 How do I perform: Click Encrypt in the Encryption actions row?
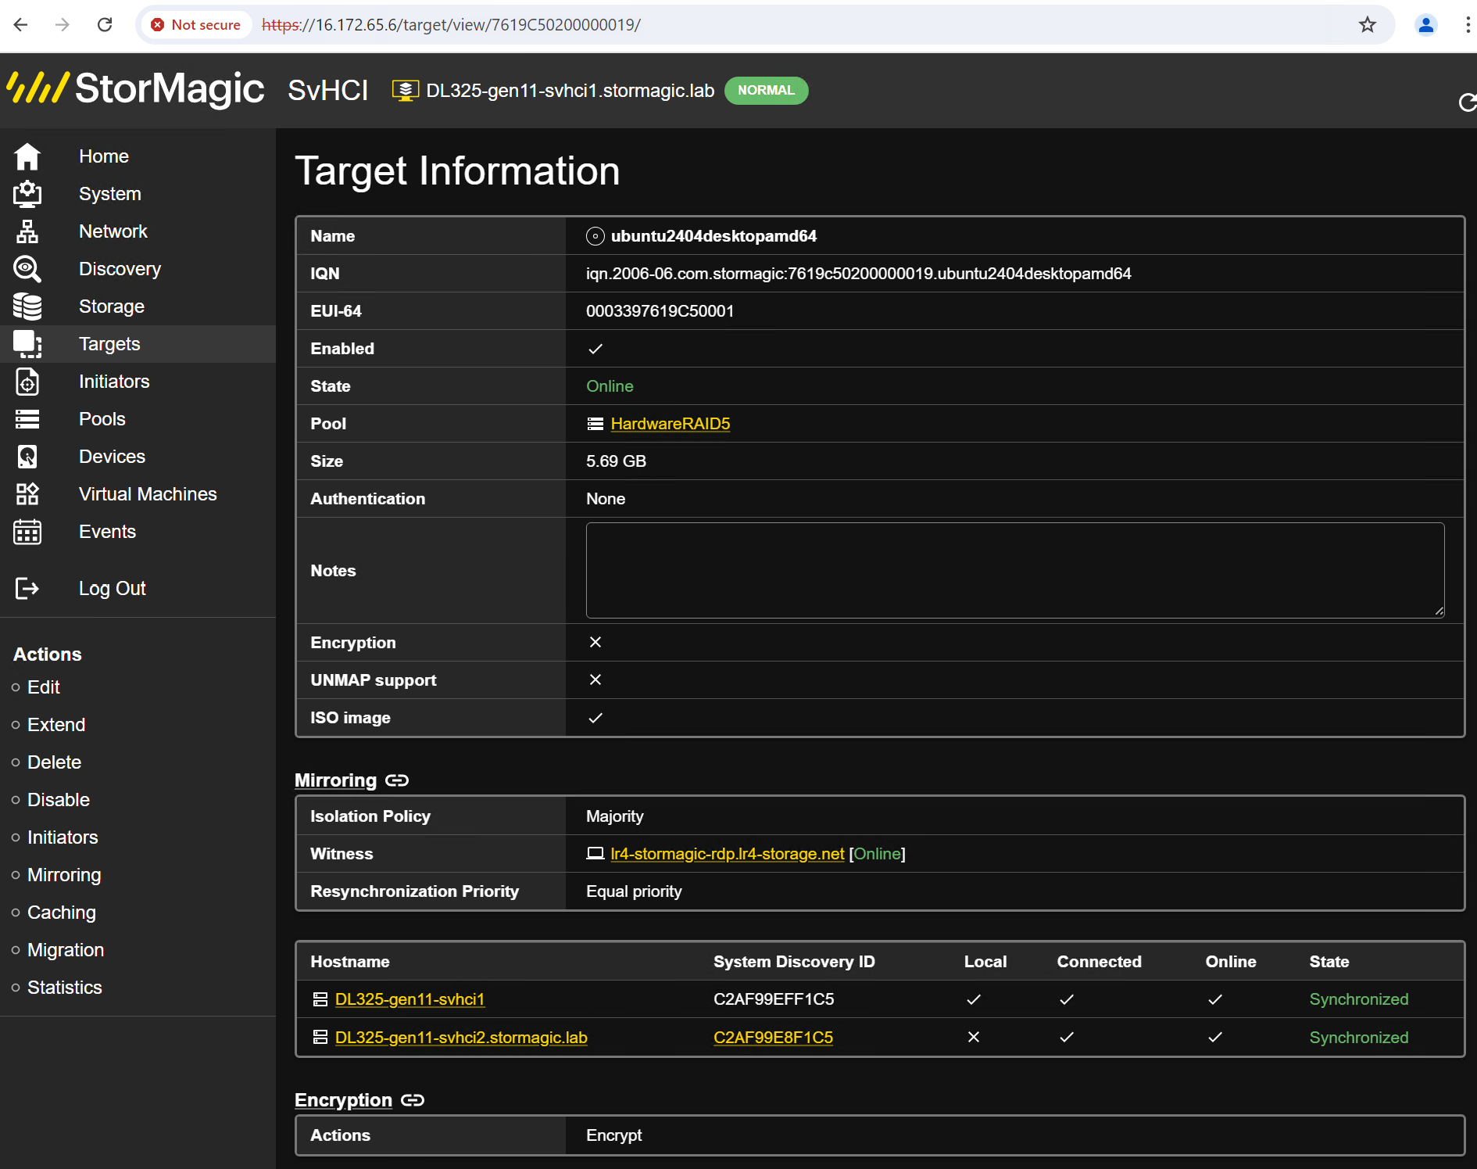pos(614,1135)
